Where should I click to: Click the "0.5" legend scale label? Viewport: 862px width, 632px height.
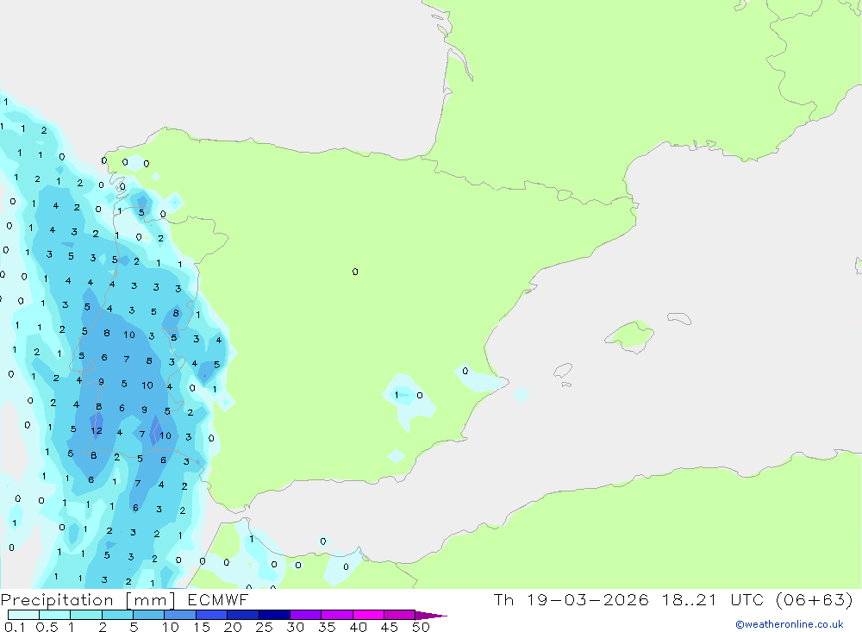pos(47,627)
